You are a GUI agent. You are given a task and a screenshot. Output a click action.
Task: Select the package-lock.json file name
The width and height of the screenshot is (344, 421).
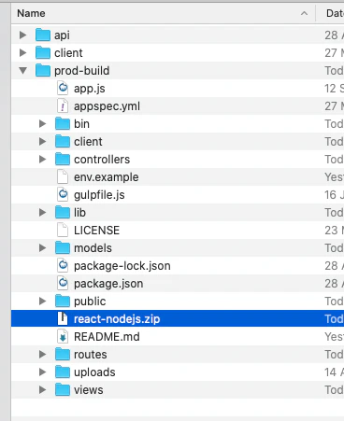pyautogui.click(x=122, y=266)
